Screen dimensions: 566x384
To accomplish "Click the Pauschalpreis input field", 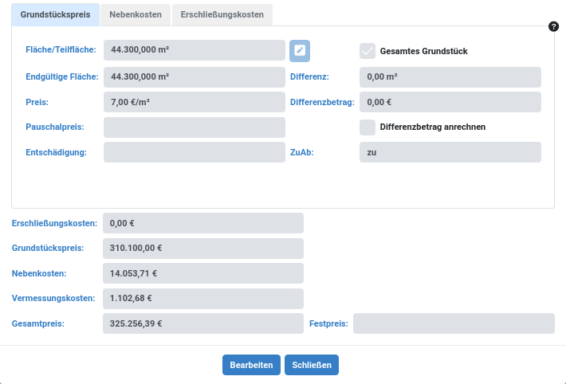I will [194, 127].
